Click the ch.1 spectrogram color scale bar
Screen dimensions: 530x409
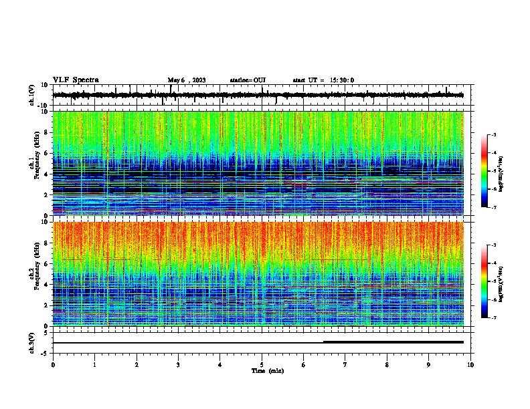click(x=484, y=171)
